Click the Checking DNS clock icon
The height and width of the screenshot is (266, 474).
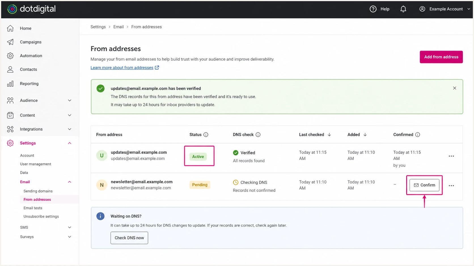236,182
